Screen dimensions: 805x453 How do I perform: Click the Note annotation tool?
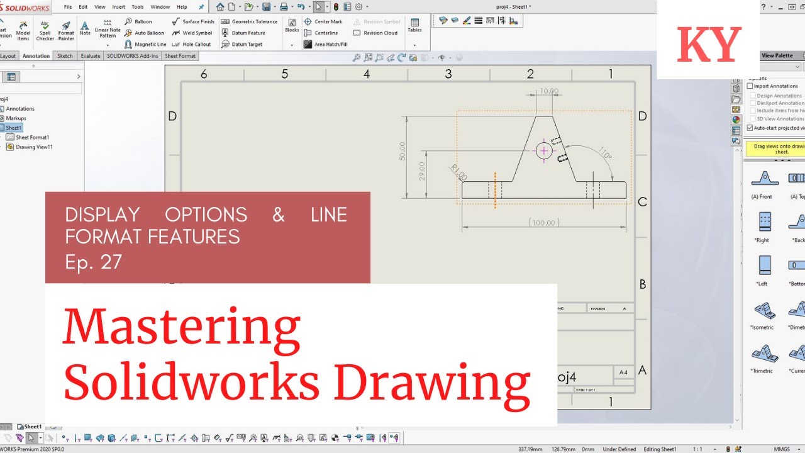click(x=85, y=27)
